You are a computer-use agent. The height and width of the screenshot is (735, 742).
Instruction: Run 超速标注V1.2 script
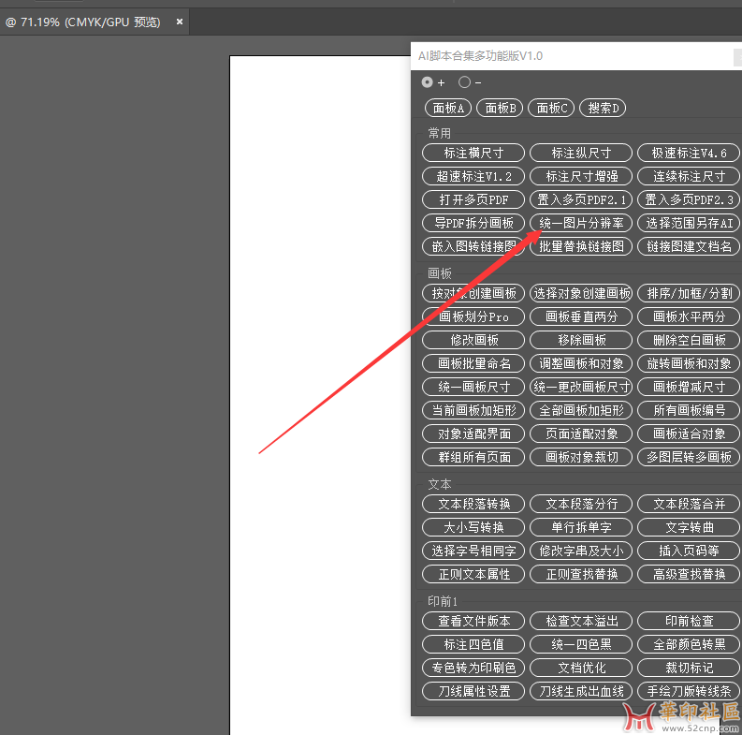click(473, 176)
